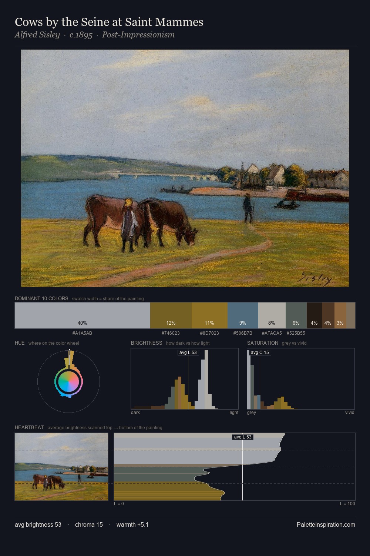Viewport: 370px width, 556px height.
Task: Click the 'vivid' saturation axis label
Action: click(350, 413)
